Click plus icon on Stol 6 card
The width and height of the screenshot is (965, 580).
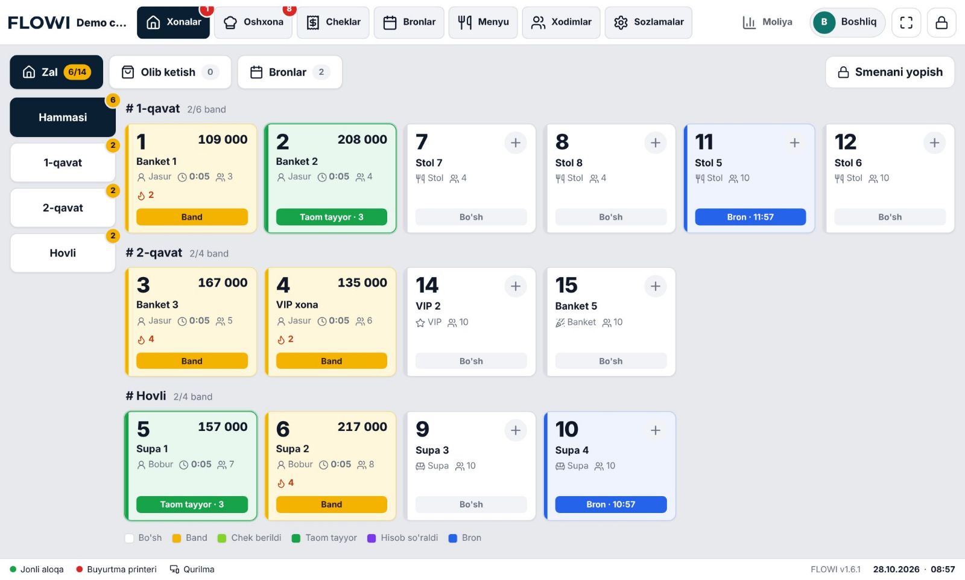click(x=934, y=143)
